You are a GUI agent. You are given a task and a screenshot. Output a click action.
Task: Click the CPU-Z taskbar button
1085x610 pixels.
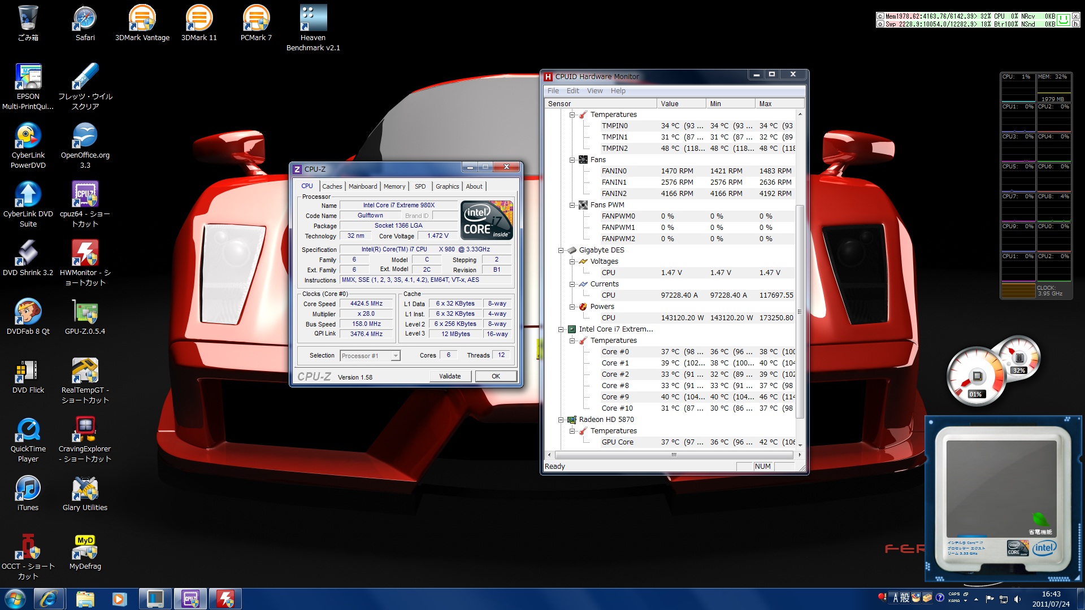click(190, 599)
